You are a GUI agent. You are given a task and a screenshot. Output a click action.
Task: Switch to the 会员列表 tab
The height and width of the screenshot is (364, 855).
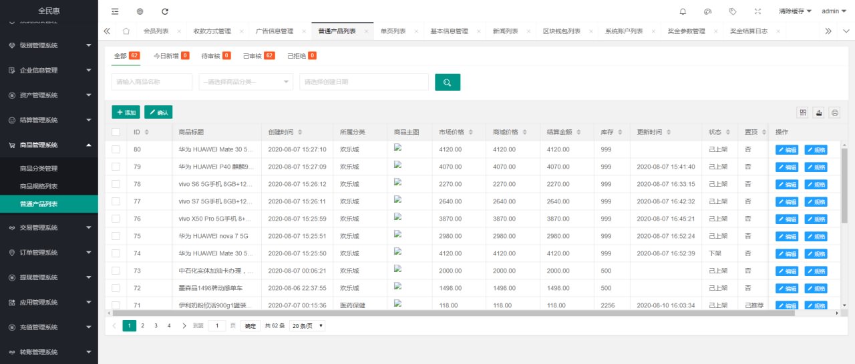point(156,31)
